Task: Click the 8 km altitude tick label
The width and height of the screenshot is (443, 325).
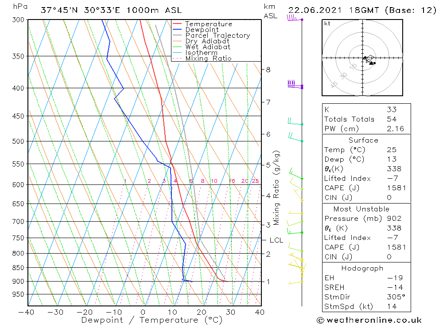Action: pyautogui.click(x=268, y=70)
